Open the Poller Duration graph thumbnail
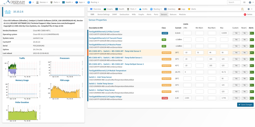This screenshot has height=127, width=255. pos(22,113)
